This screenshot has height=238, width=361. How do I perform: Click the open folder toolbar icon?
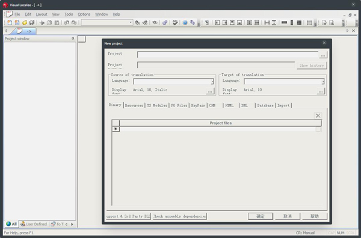pos(25,22)
